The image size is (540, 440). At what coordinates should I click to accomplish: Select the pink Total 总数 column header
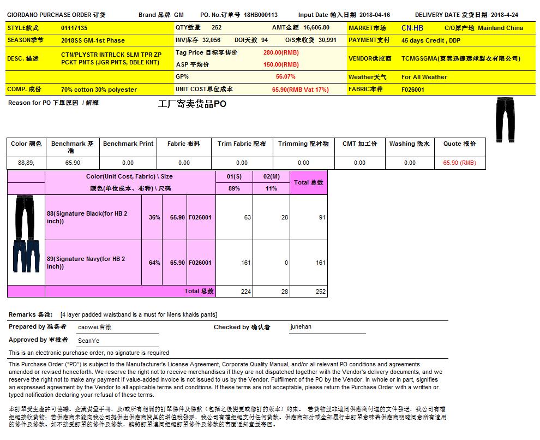(309, 182)
